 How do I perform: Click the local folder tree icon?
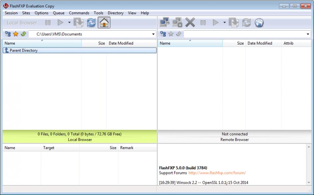coord(8,34)
